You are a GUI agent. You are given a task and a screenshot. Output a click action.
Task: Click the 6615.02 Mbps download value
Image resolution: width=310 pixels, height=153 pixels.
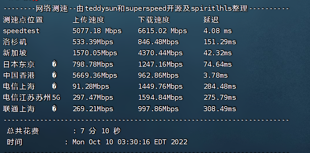[x=162, y=31]
